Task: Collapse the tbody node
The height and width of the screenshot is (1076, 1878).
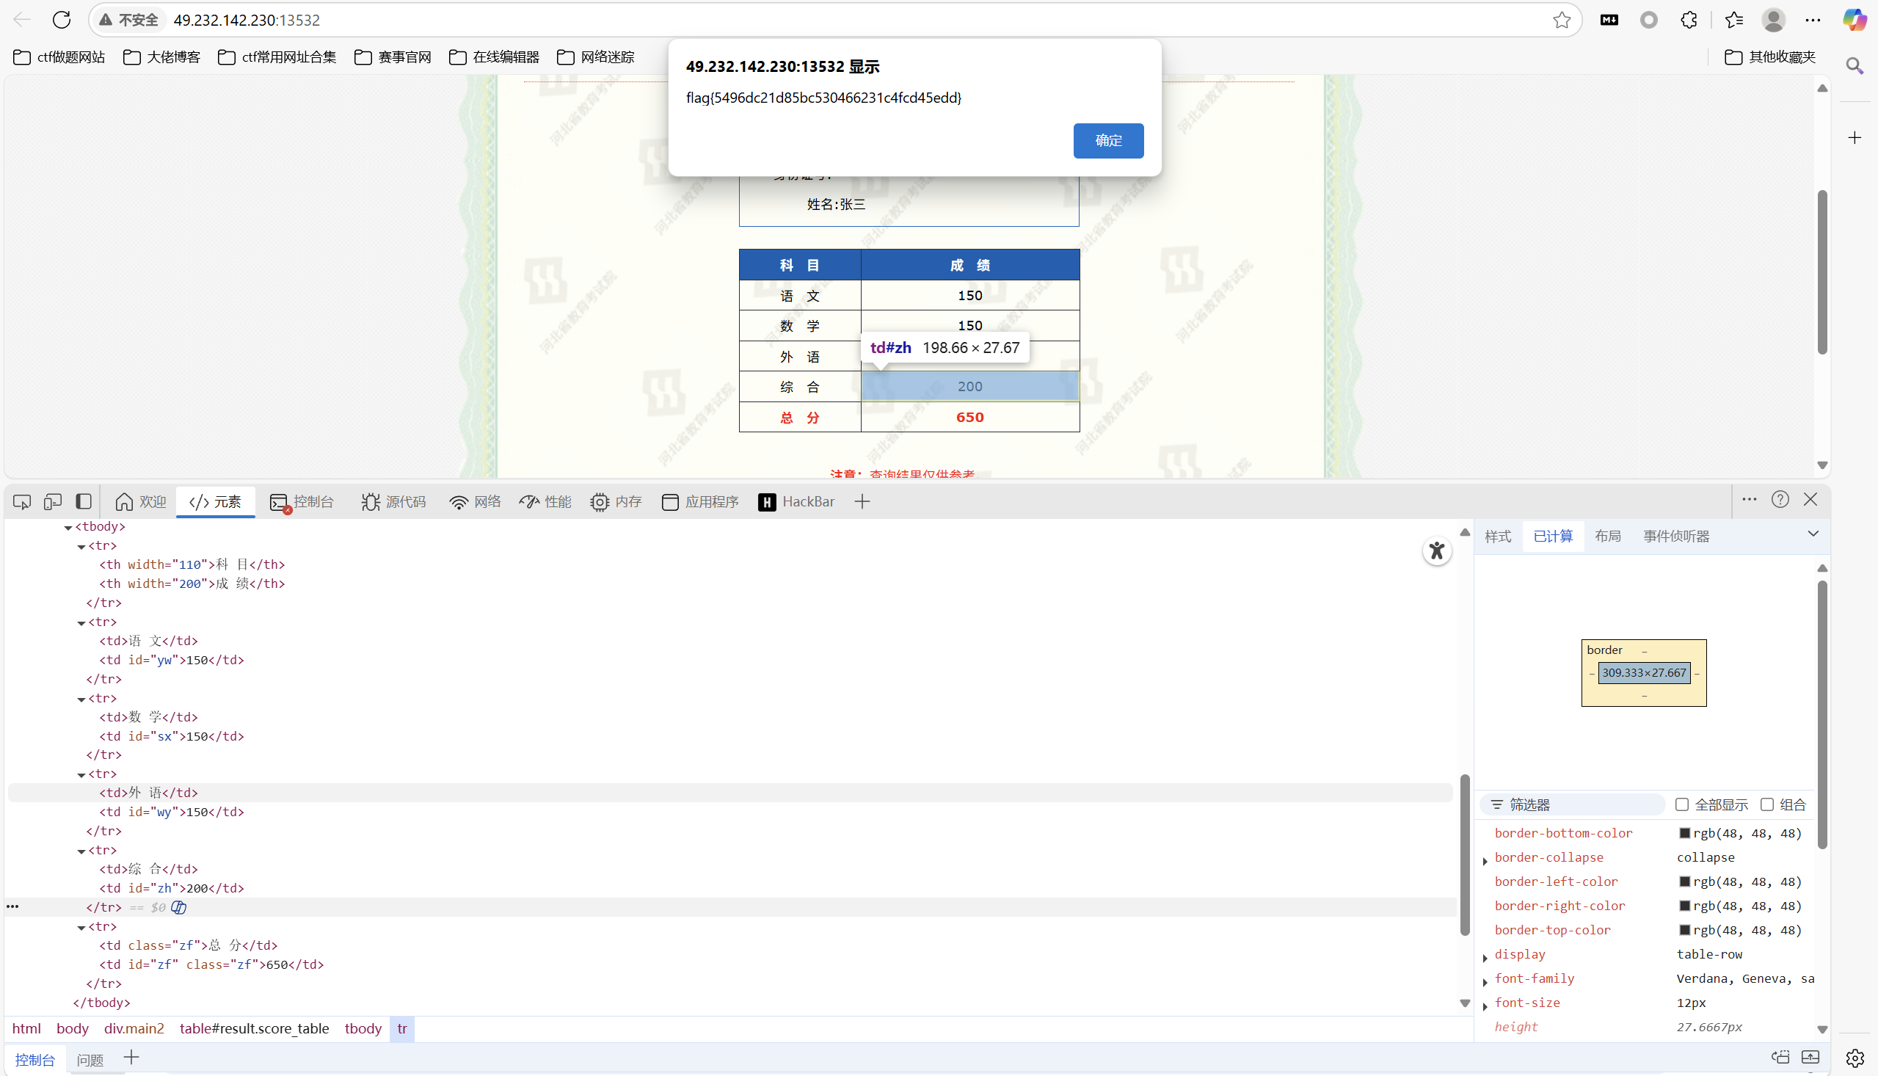Action: coord(68,528)
